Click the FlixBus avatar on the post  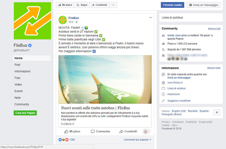(x=62, y=20)
